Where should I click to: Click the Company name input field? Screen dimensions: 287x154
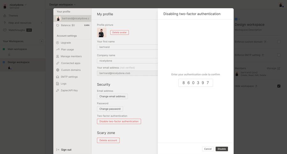127,61
